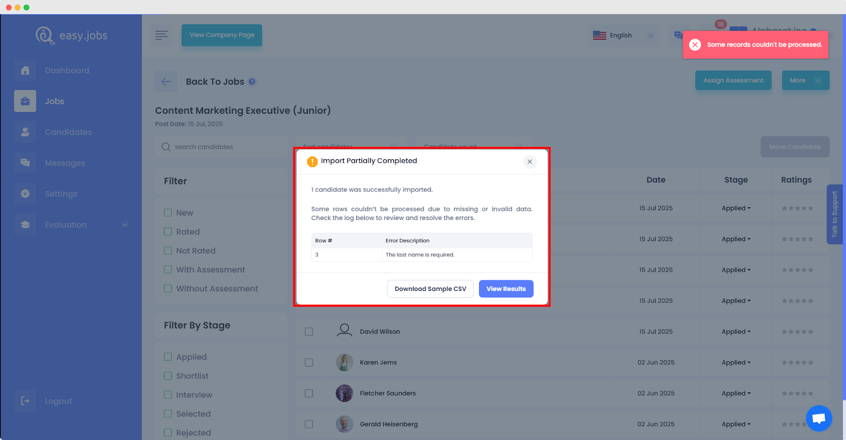Open Candidates in the sidebar menu
The height and width of the screenshot is (440, 846).
tap(68, 132)
